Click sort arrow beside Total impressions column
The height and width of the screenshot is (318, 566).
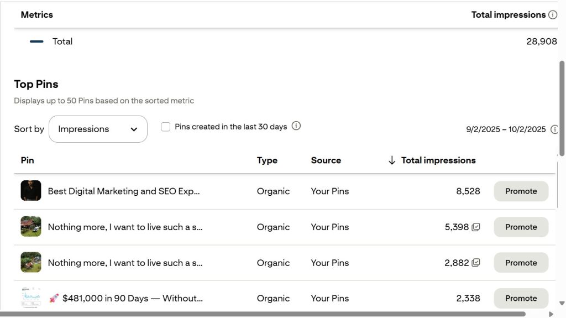pos(392,160)
